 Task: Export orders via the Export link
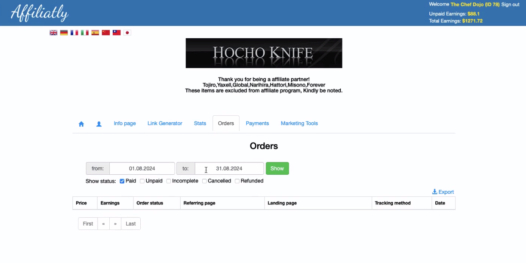point(443,192)
